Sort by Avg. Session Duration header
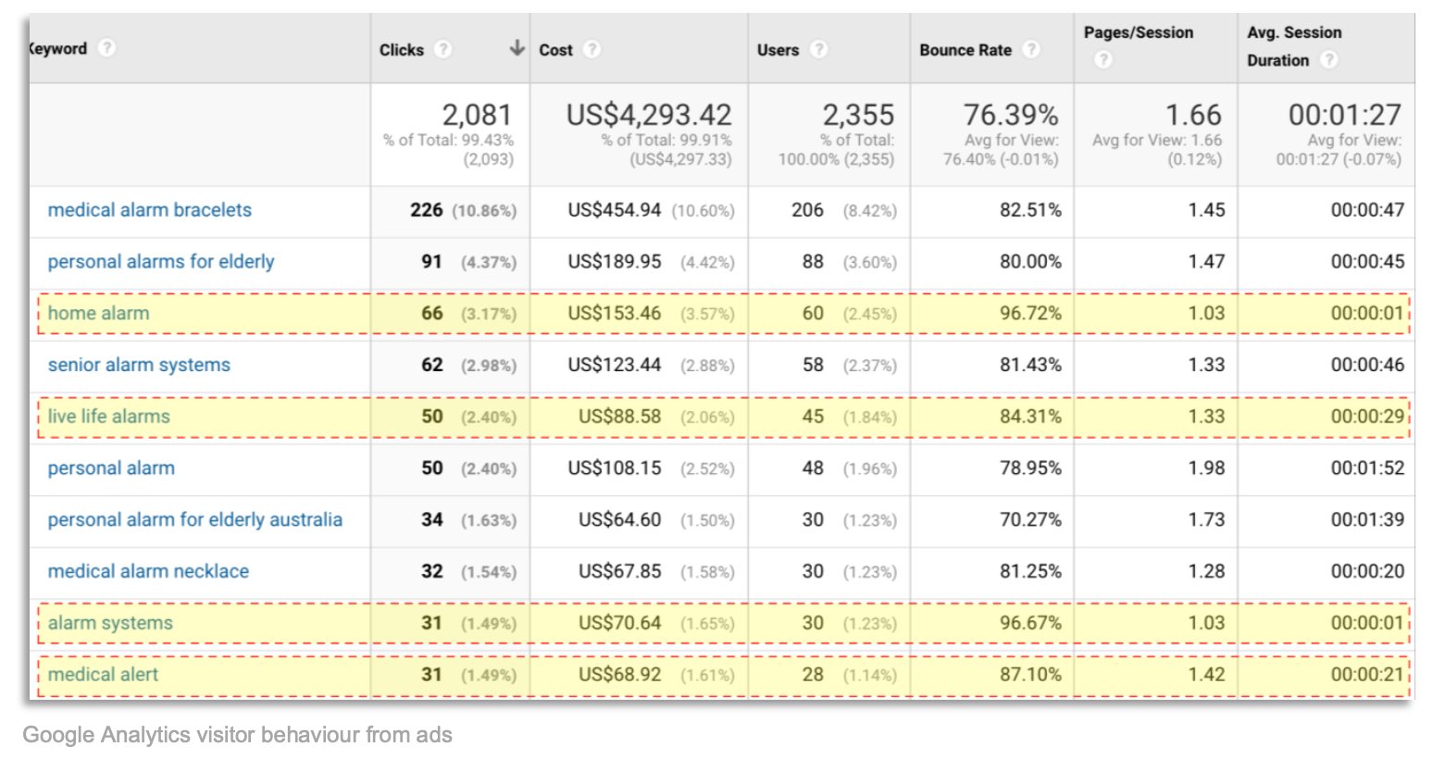Screen dimensions: 1433x759 [x=1294, y=46]
